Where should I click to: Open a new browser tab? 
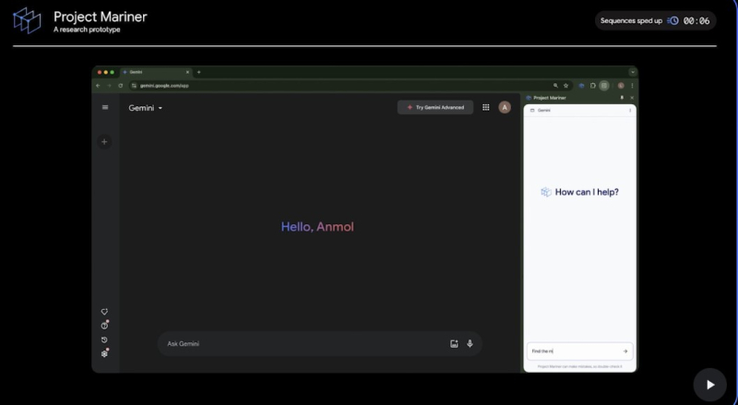(x=199, y=72)
